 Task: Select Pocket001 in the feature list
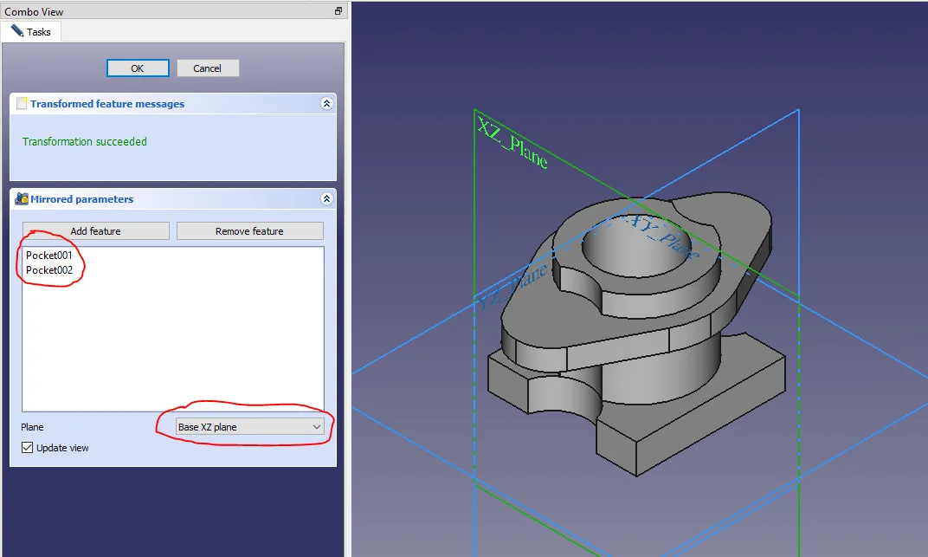pos(49,256)
